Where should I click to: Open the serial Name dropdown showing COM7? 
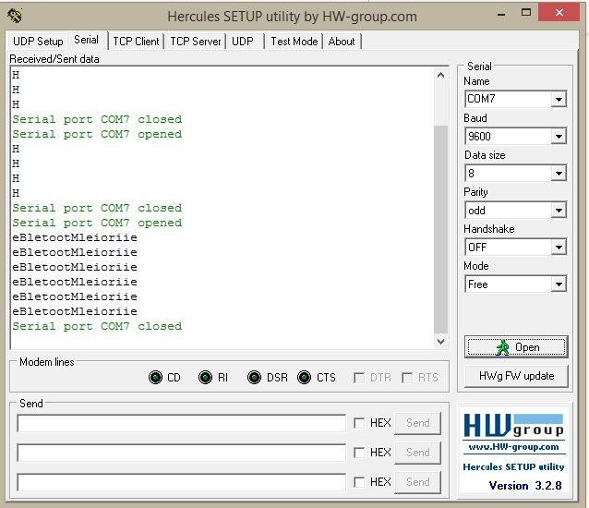point(559,99)
